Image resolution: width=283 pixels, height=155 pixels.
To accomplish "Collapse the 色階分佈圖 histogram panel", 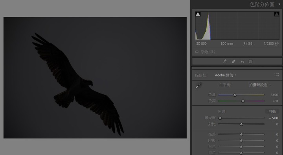I will pyautogui.click(x=279, y=4).
